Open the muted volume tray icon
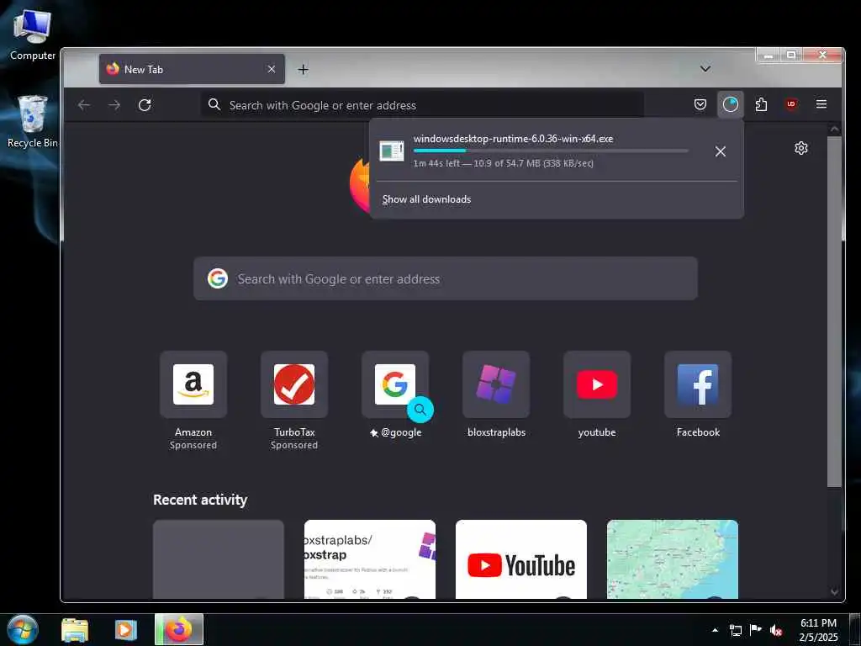Image resolution: width=861 pixels, height=646 pixels. tap(776, 630)
